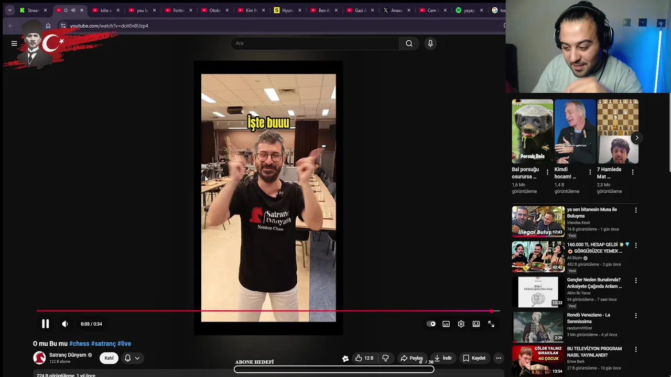671x377 pixels.
Task: Open options for 7 Hamlede Mat short
Action: [633, 172]
